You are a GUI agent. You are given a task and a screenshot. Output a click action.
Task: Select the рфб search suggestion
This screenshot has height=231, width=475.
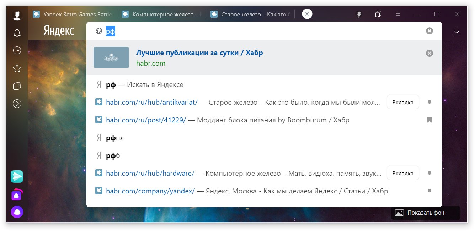(x=264, y=156)
